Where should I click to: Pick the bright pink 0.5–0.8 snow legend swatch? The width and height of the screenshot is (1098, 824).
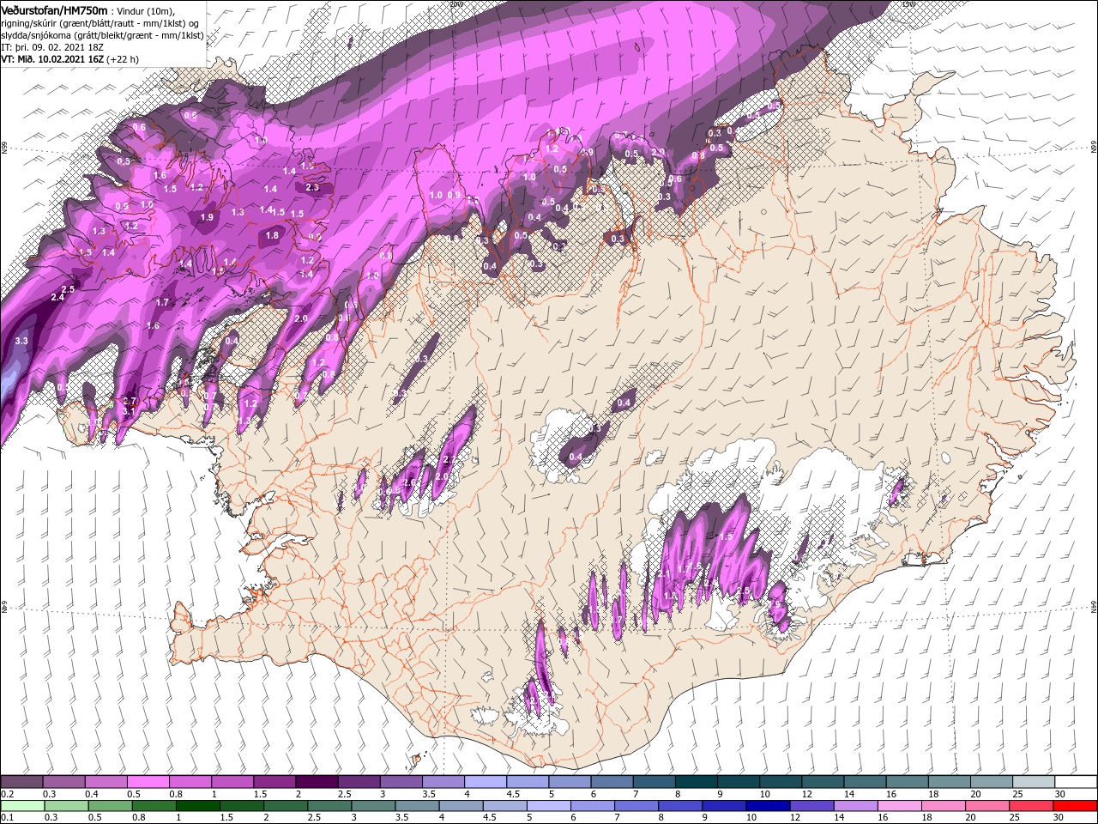tap(148, 782)
